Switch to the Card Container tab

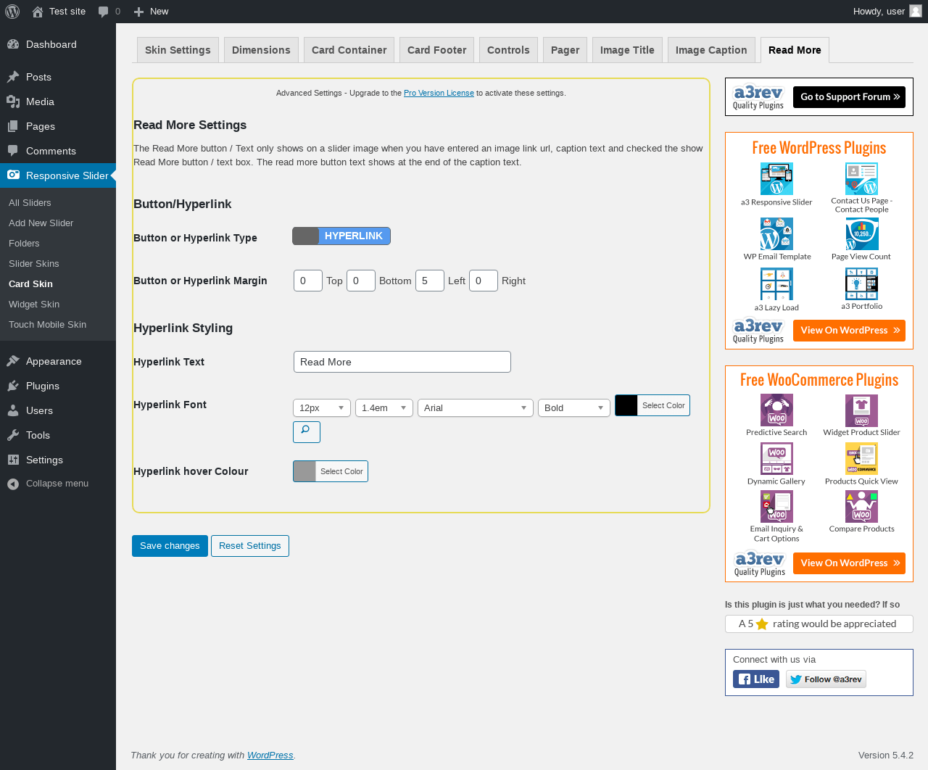[349, 50]
